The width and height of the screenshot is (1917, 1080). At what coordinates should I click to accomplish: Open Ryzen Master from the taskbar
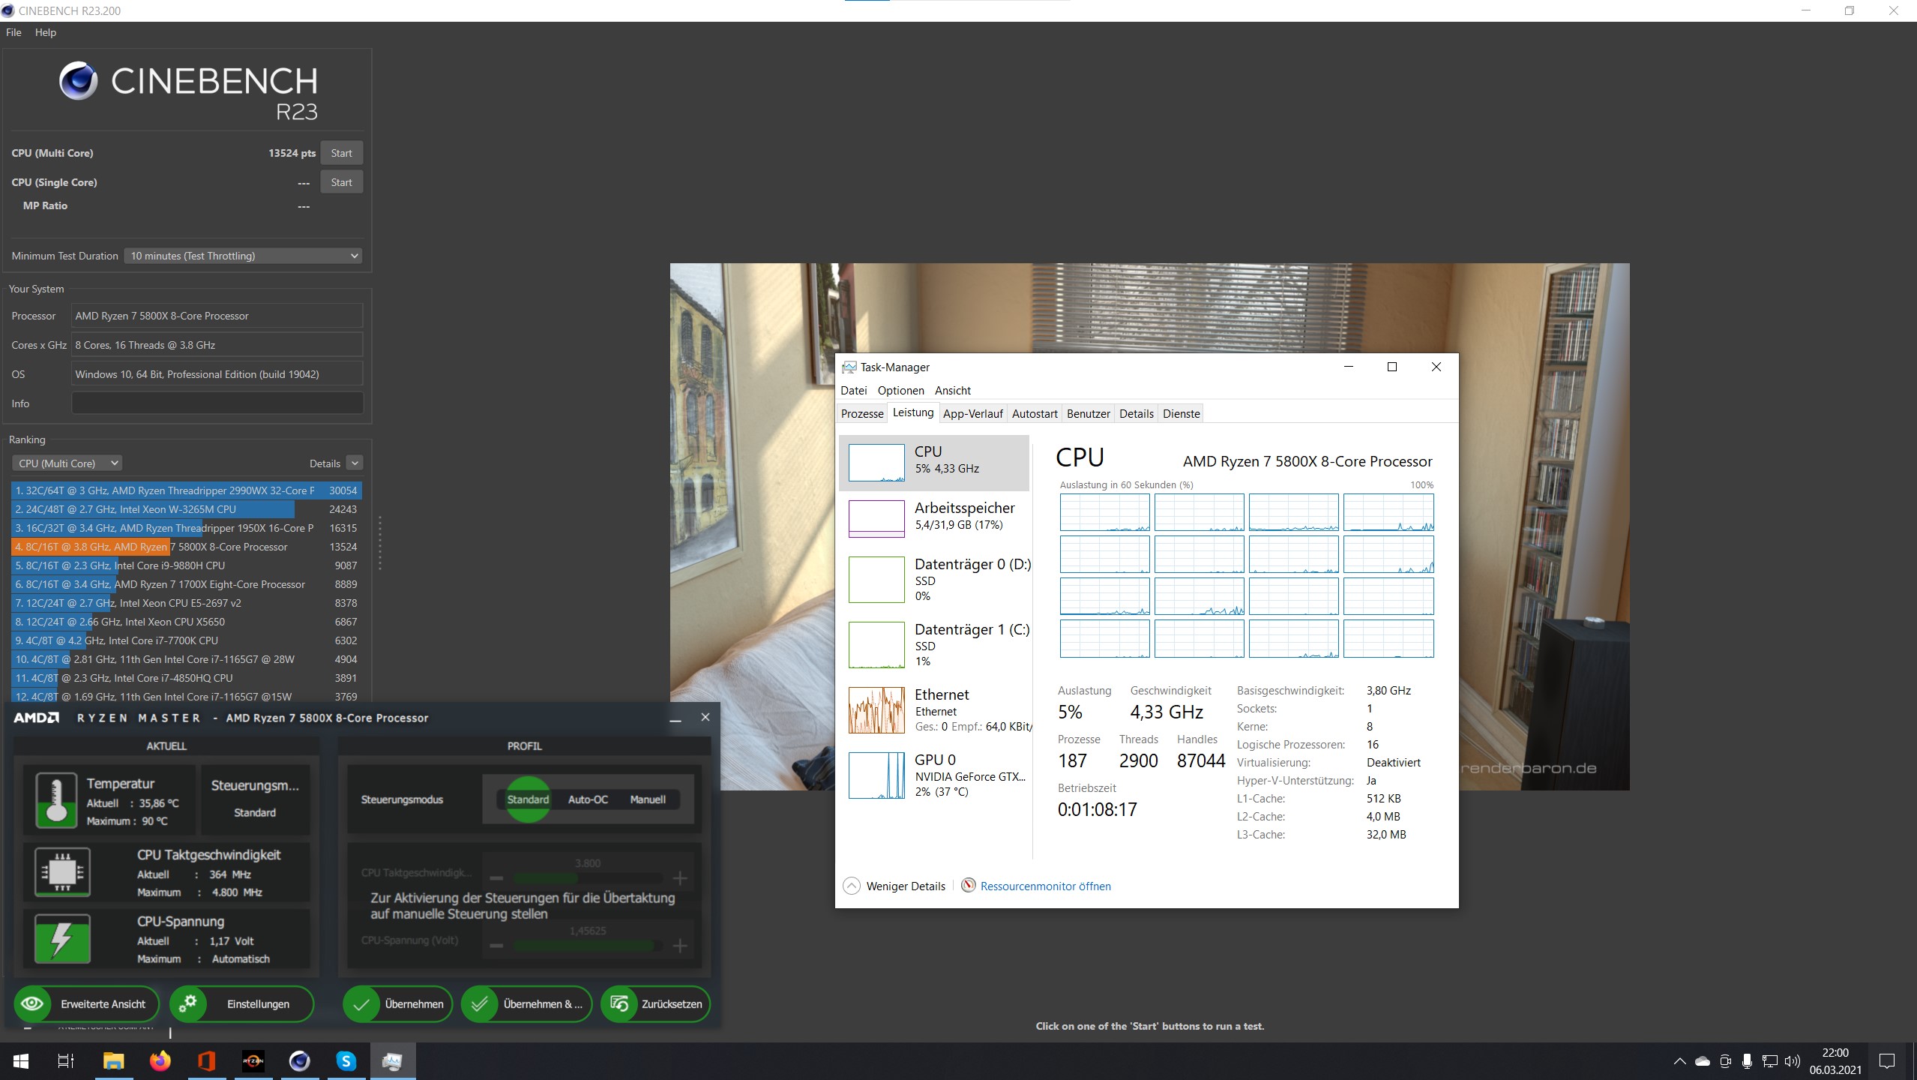253,1061
